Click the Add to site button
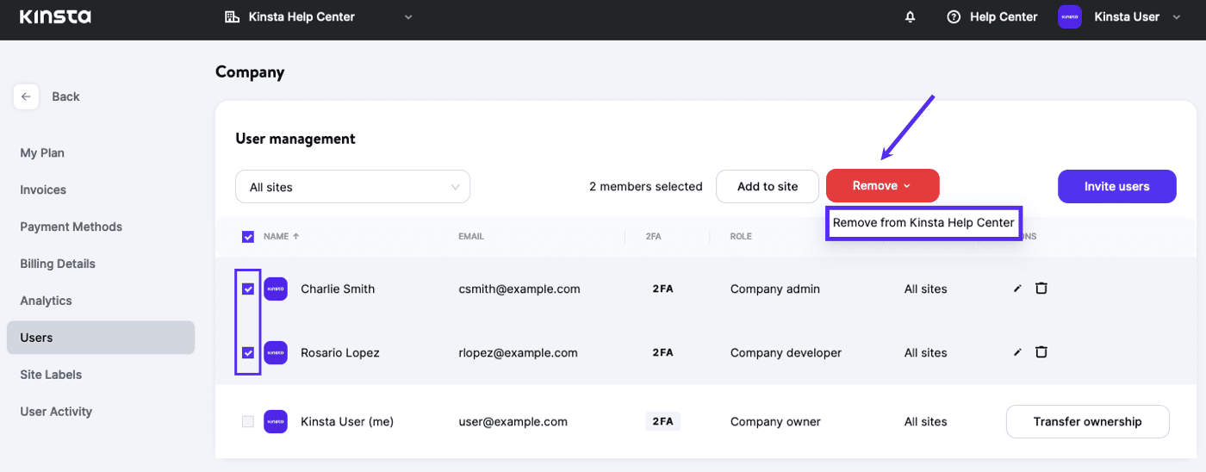Viewport: 1206px width, 472px height. coord(768,186)
